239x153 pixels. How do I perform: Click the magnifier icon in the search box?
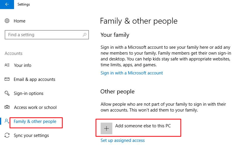click(x=85, y=35)
